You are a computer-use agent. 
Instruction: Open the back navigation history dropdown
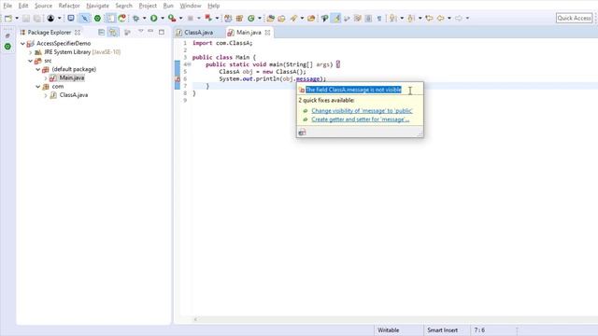(x=449, y=19)
